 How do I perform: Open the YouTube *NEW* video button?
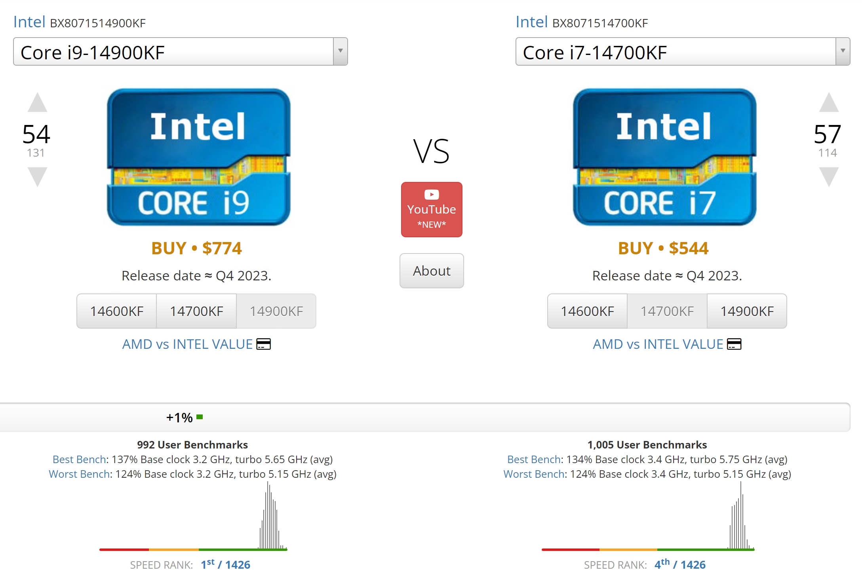click(x=432, y=210)
